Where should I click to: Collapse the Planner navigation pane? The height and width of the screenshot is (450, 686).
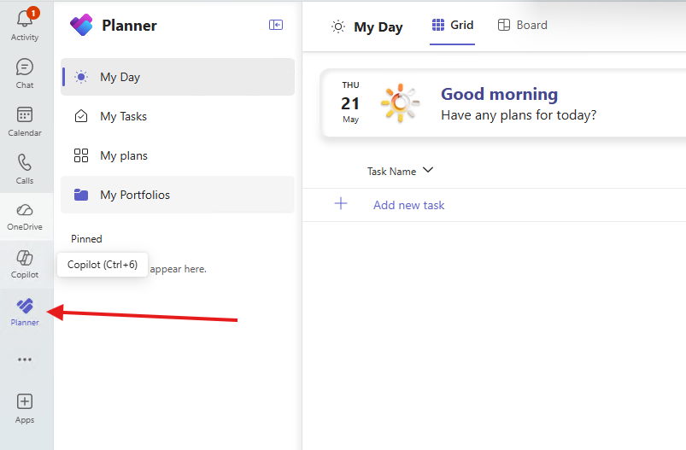[276, 25]
